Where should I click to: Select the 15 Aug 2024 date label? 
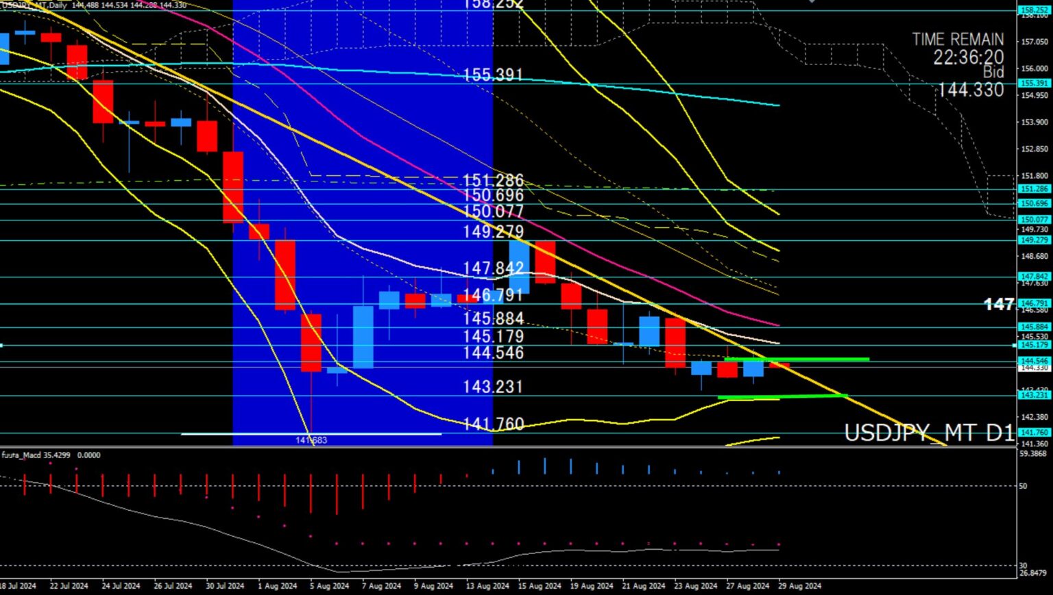click(x=540, y=586)
